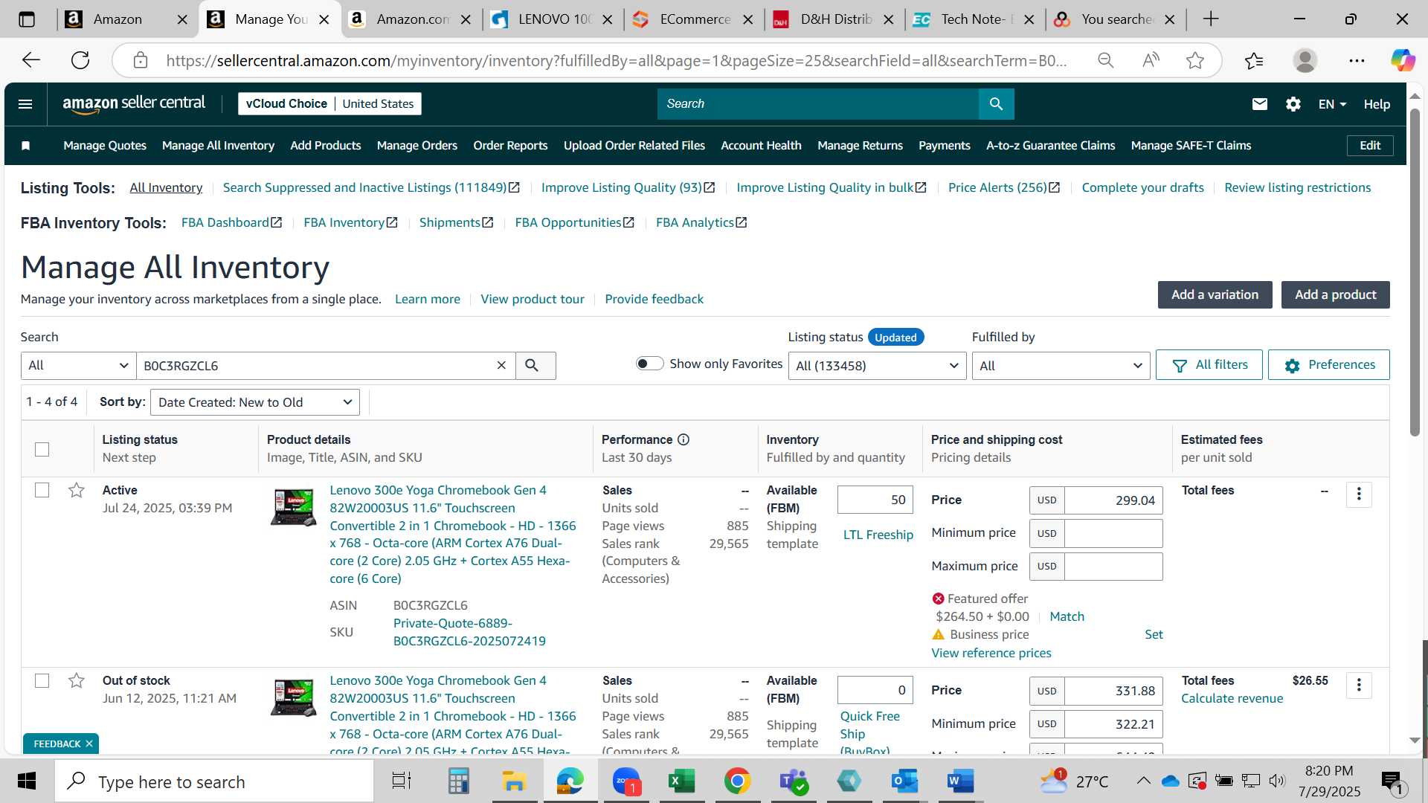Image resolution: width=1428 pixels, height=803 pixels.
Task: Click Add a product button
Action: pos(1335,294)
